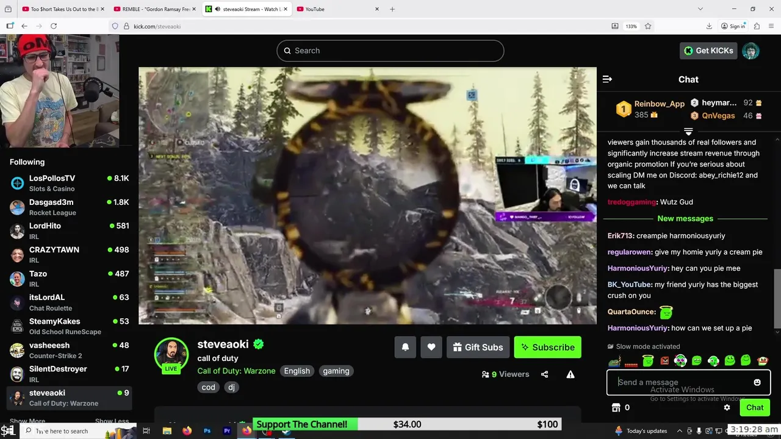Click the notification bell for steveaoki
The height and width of the screenshot is (439, 781).
(x=405, y=347)
